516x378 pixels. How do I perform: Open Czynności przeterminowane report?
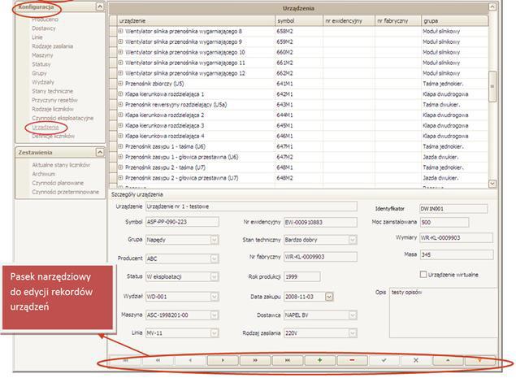(x=66, y=192)
